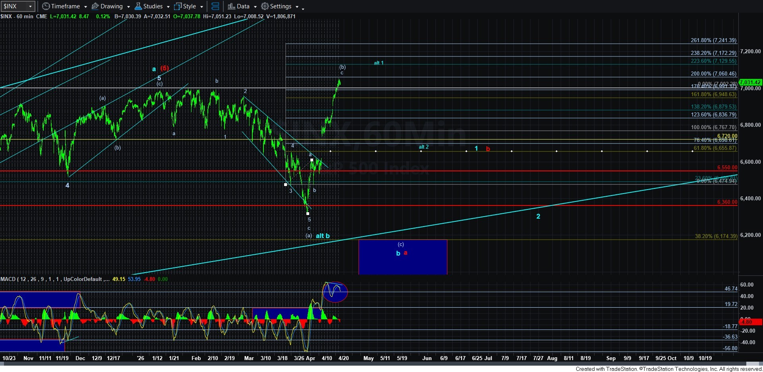Click the Style overlapping squares icon
Viewport: 763px width, 372px height.
(x=178, y=6)
